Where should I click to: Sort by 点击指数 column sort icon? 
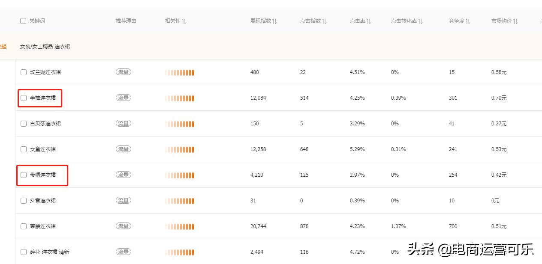(324, 21)
